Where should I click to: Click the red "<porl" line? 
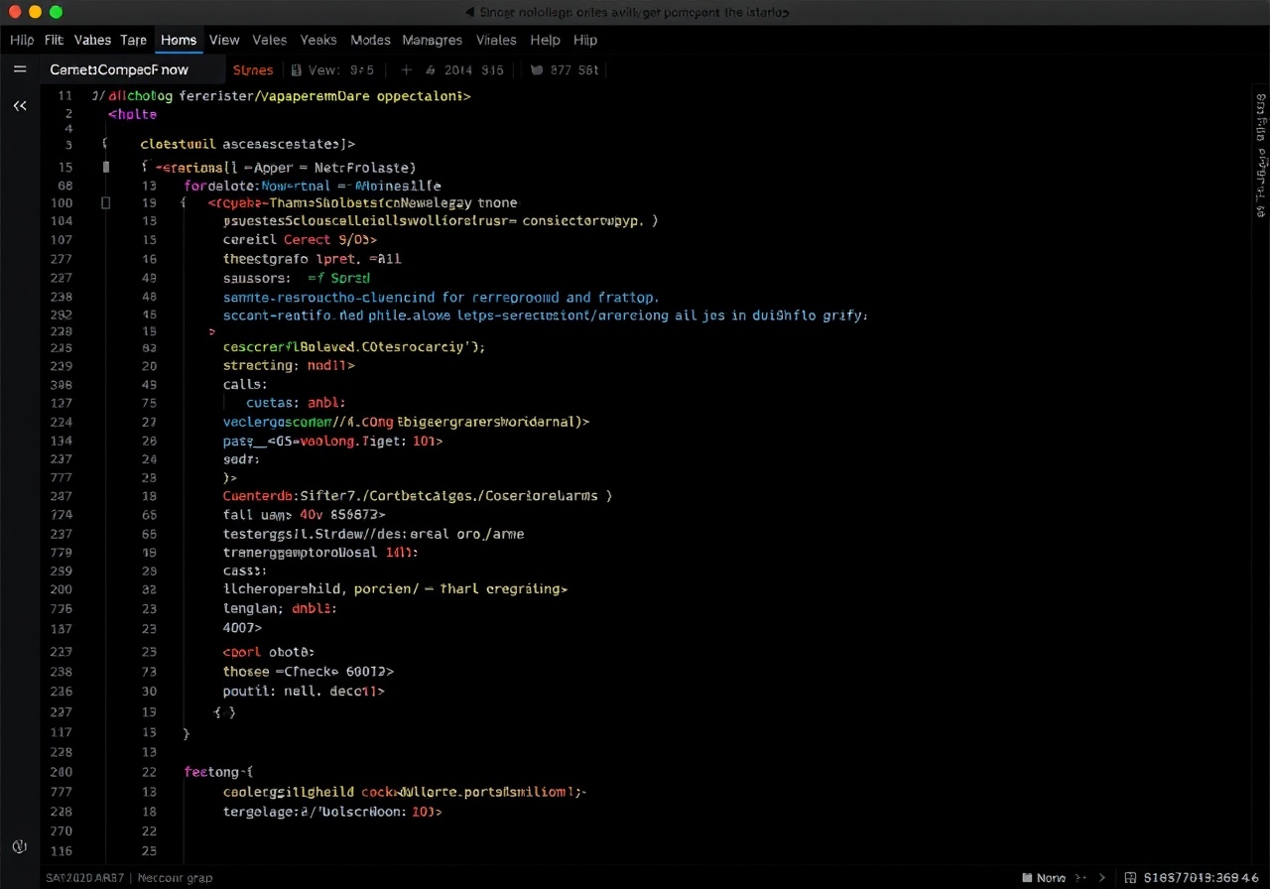(269, 652)
